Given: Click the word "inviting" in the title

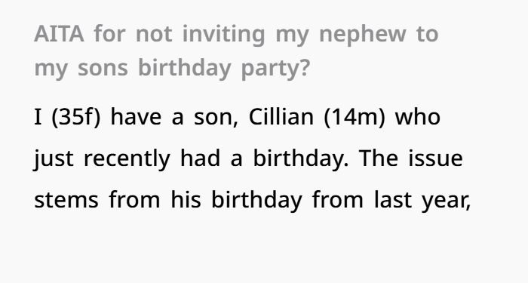Looking at the screenshot, I should click(223, 35).
